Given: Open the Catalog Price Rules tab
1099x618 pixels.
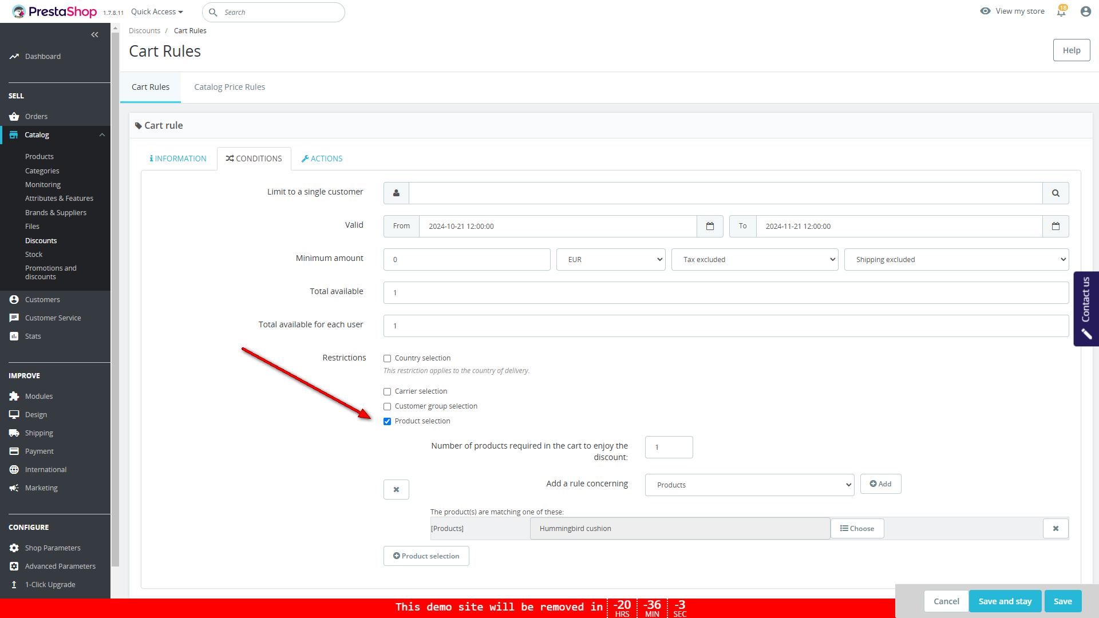Looking at the screenshot, I should [230, 88].
